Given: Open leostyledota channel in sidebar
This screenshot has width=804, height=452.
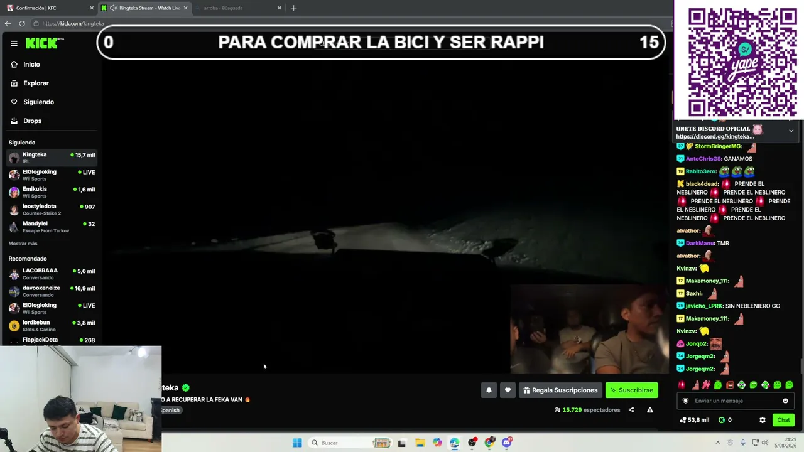Looking at the screenshot, I should click(50, 210).
